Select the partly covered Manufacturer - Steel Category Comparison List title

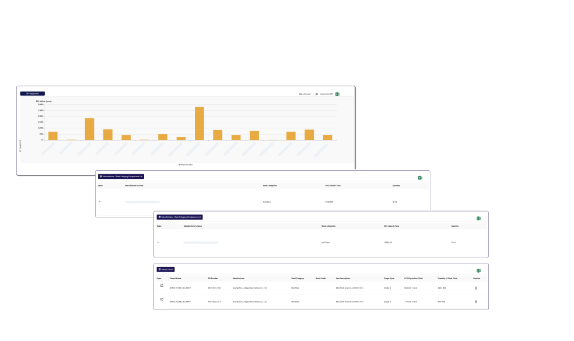[121, 177]
